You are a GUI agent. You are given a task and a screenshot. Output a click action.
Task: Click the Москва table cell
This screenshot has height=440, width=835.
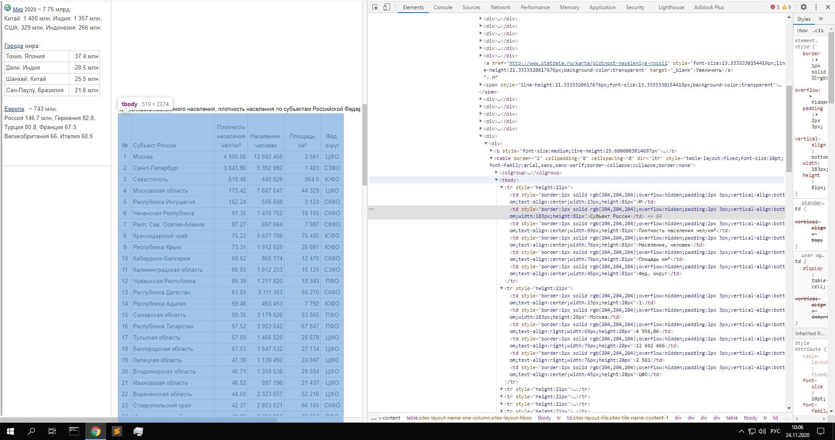click(x=173, y=157)
